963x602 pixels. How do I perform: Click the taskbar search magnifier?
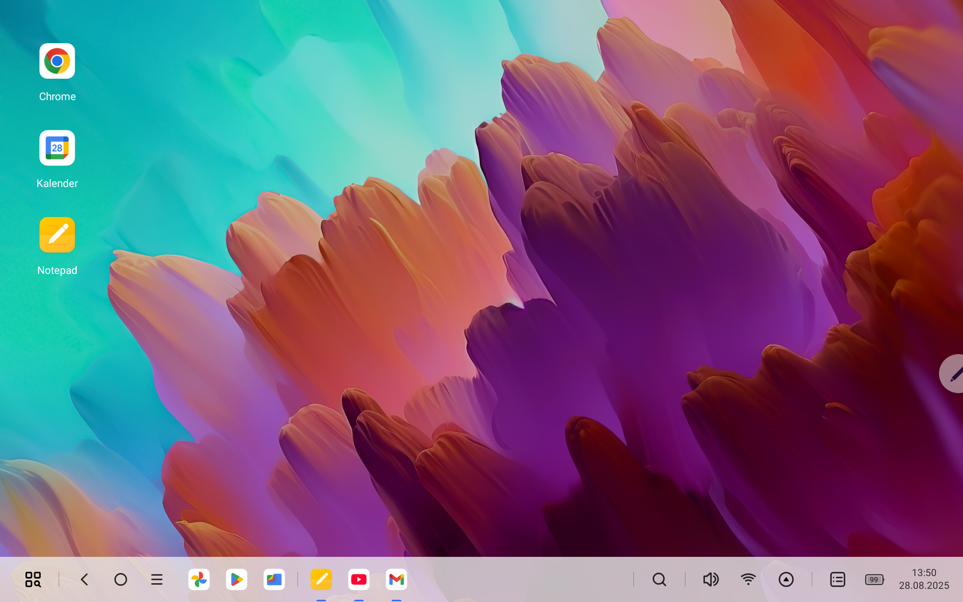pos(659,579)
